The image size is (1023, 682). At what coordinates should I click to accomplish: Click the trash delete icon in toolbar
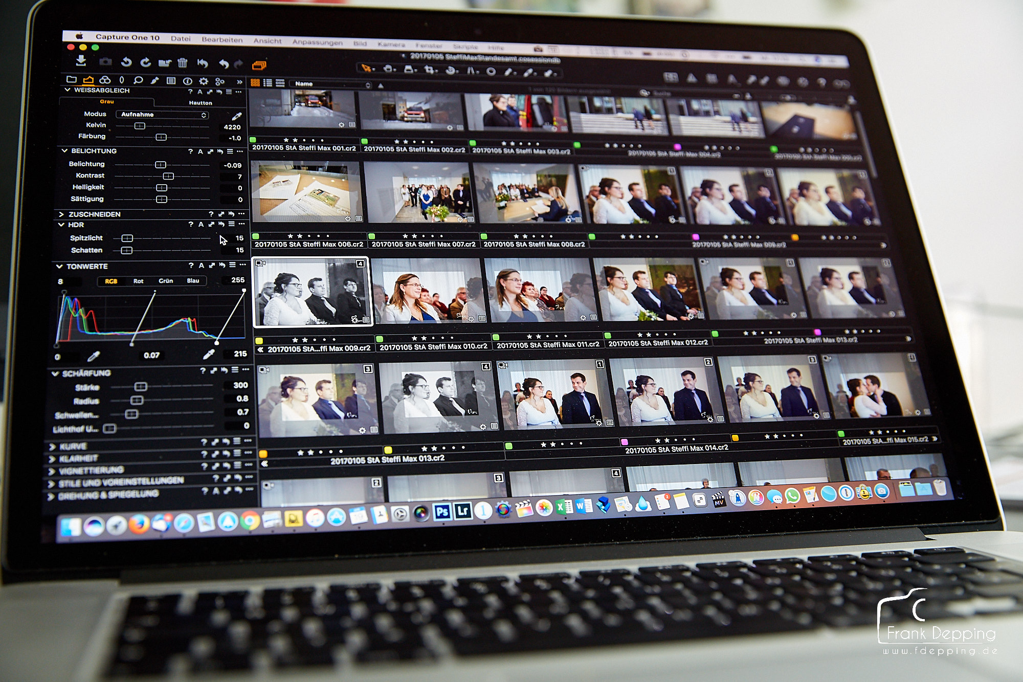coord(183,63)
